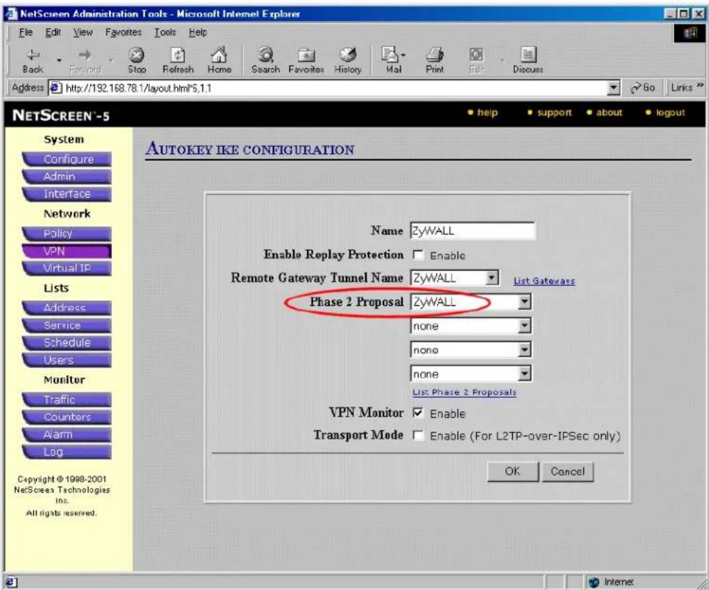Open Traffic in Monitor sidebar

pyautogui.click(x=67, y=399)
